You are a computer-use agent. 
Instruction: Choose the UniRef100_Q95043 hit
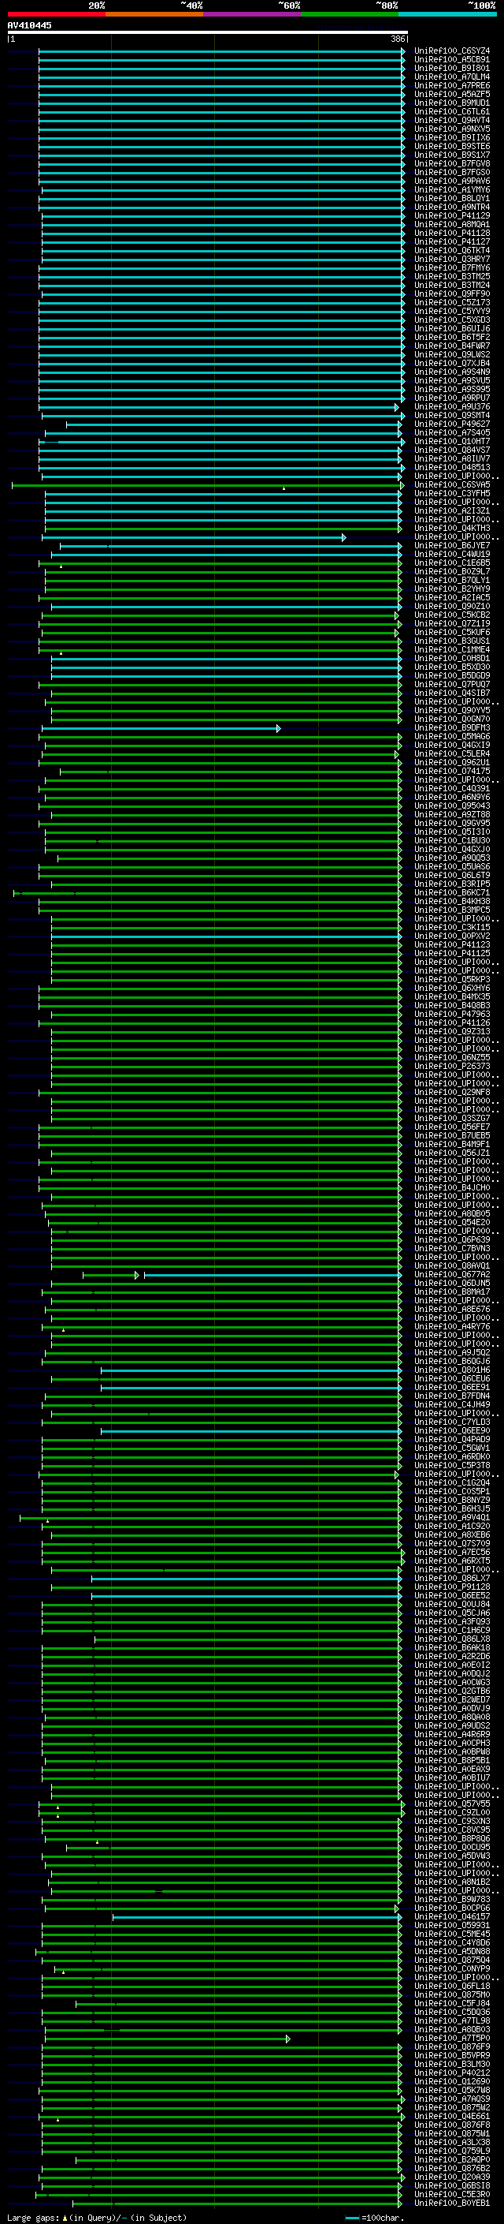point(451,805)
